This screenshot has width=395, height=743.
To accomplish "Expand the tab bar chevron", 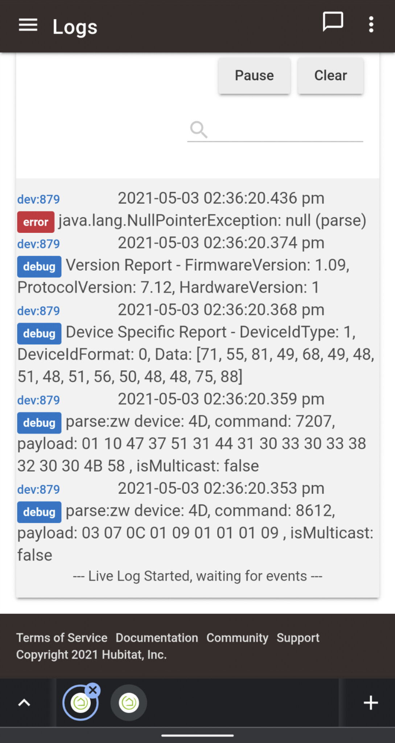I will (24, 703).
